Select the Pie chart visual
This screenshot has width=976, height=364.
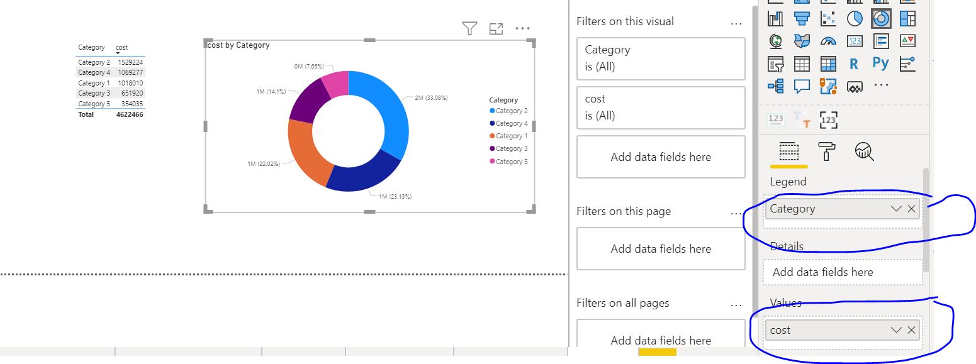tap(855, 18)
